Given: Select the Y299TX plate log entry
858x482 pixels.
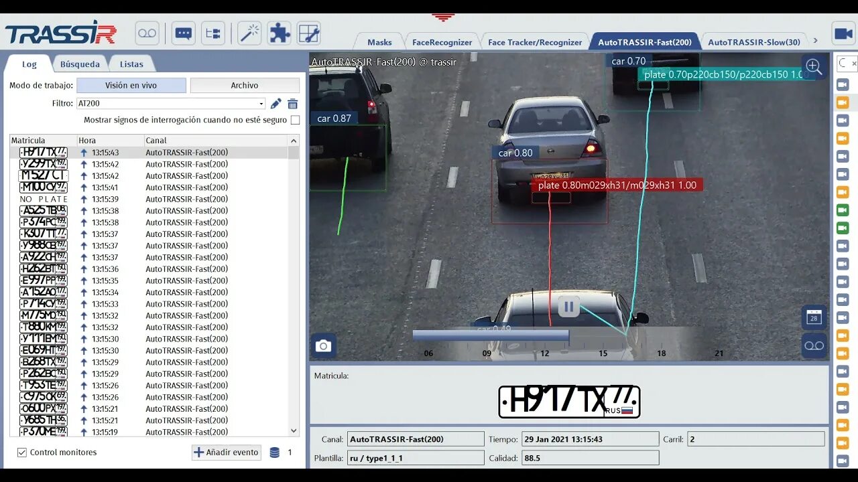Looking at the screenshot, I should [x=149, y=164].
